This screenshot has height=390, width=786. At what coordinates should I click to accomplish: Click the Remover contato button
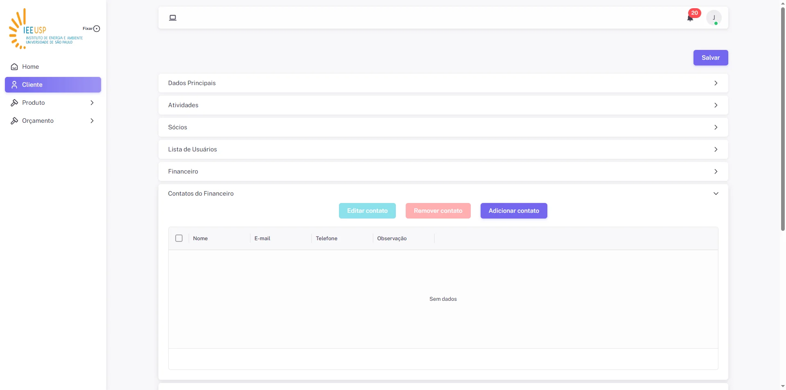(438, 211)
